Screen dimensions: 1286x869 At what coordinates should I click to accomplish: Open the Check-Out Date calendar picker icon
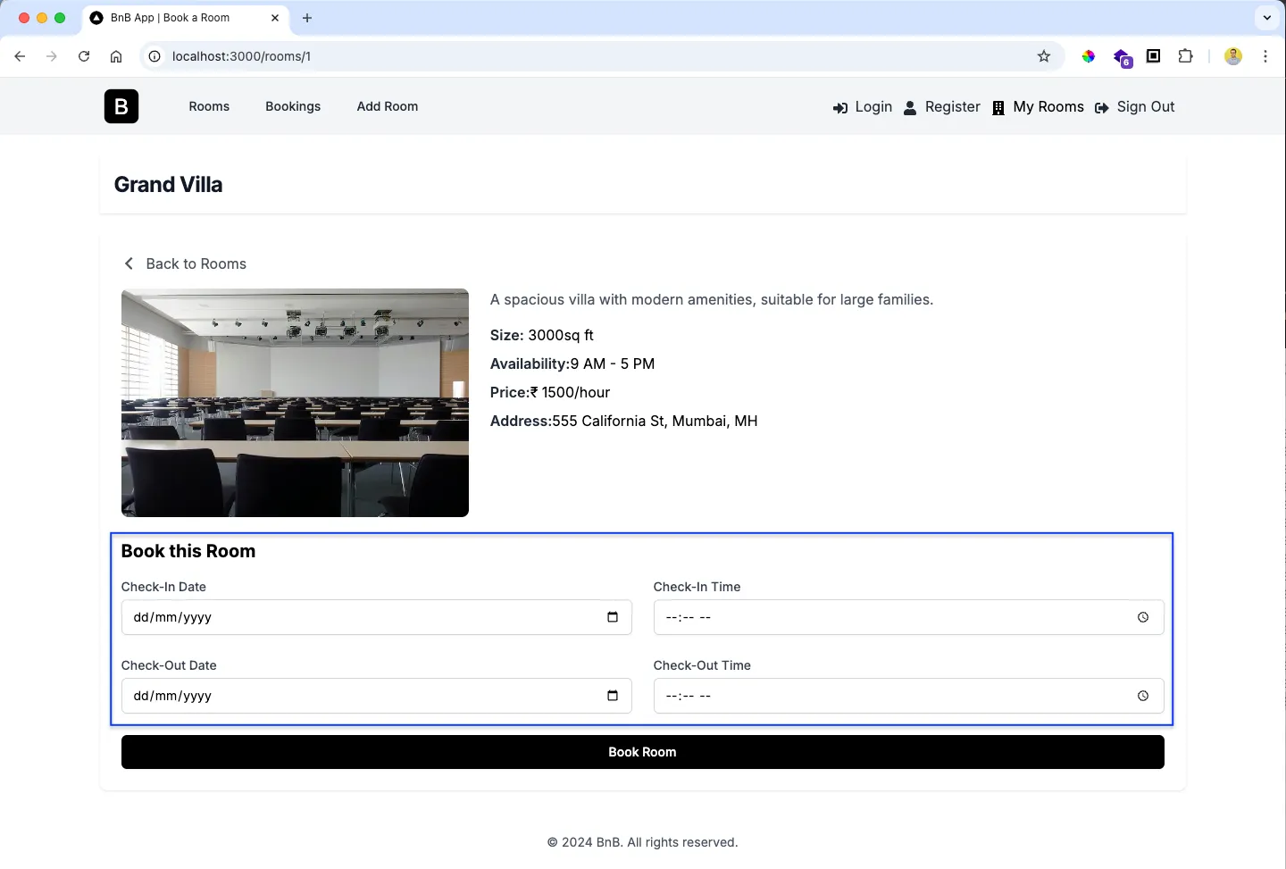coord(613,696)
